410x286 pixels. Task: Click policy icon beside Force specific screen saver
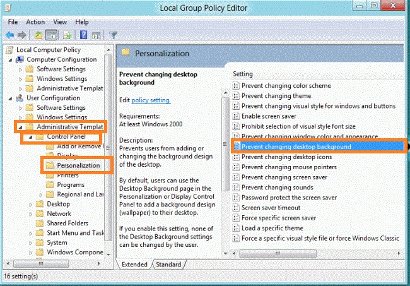pyautogui.click(x=236, y=218)
